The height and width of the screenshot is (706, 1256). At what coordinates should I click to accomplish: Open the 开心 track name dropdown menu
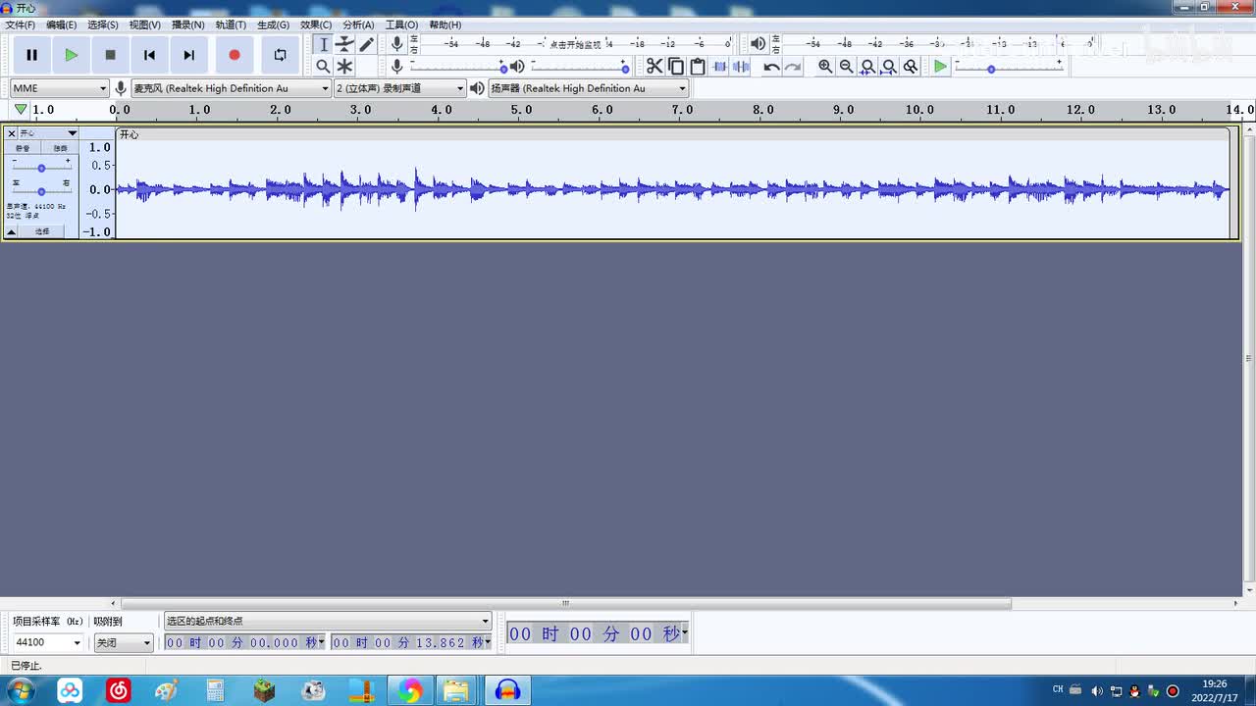(47, 133)
